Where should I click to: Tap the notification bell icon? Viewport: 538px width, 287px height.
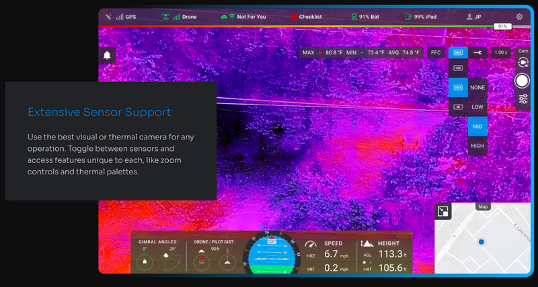coord(106,56)
